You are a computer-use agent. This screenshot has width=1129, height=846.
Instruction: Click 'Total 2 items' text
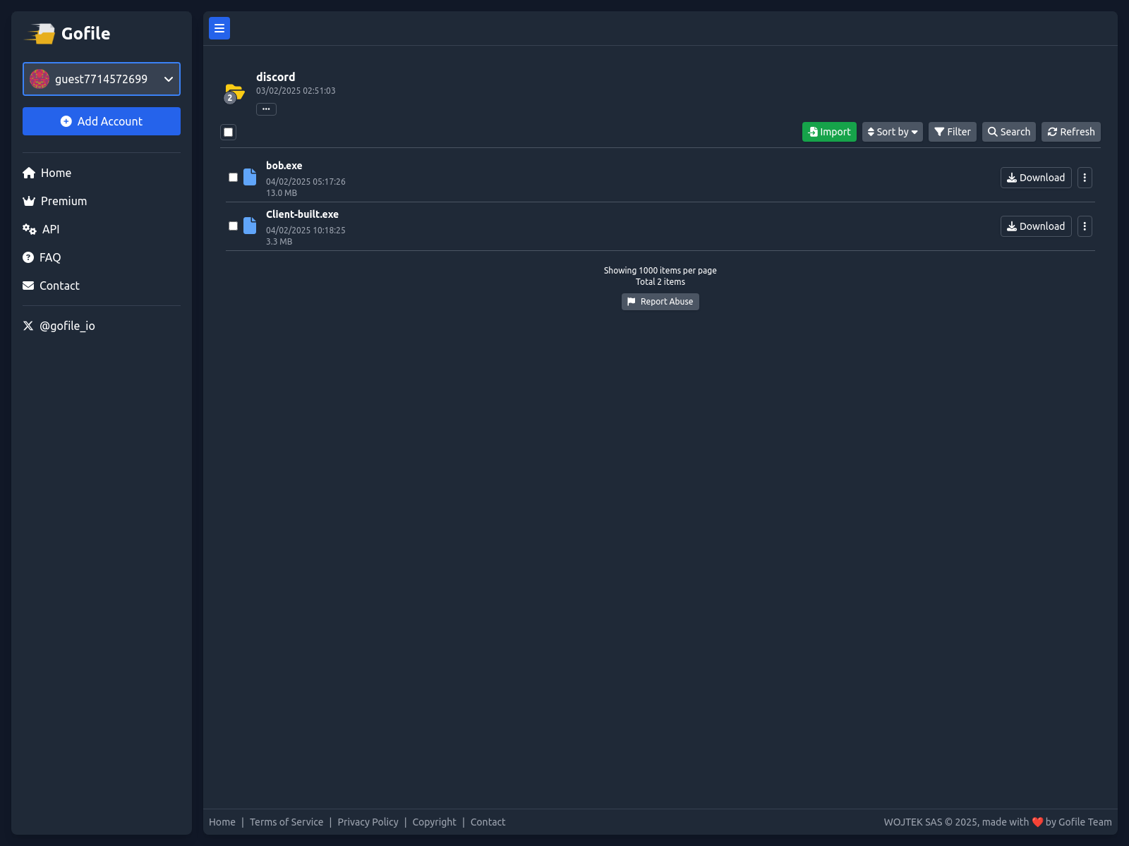(x=660, y=282)
